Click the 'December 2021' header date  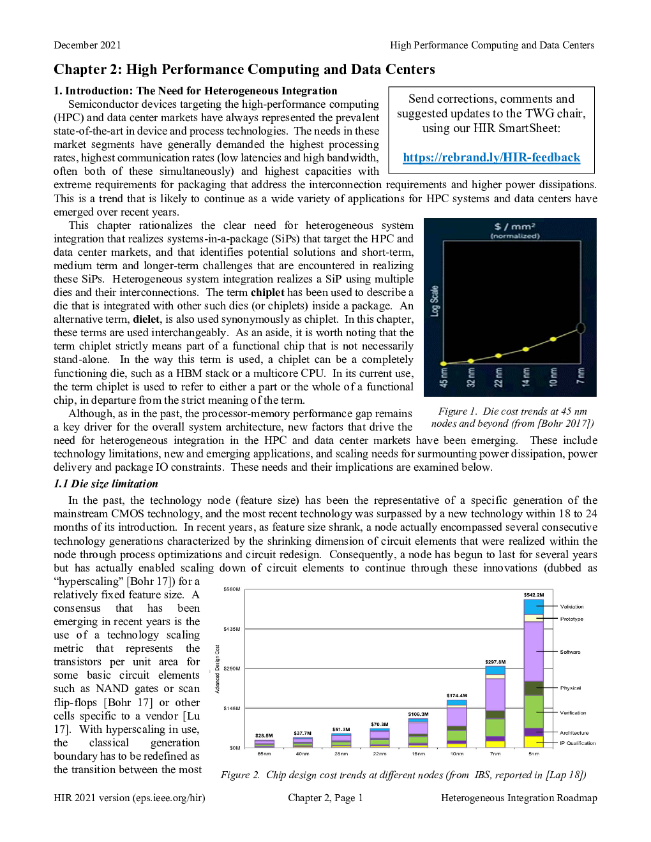pyautogui.click(x=87, y=45)
